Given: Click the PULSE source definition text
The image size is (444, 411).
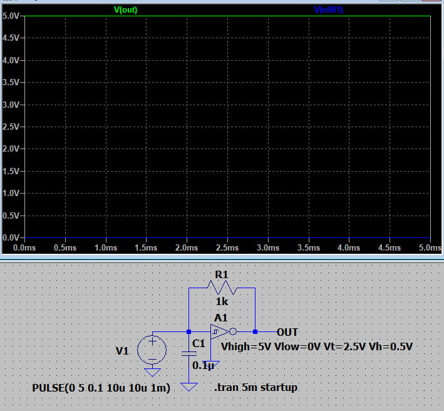Looking at the screenshot, I should click(x=101, y=388).
